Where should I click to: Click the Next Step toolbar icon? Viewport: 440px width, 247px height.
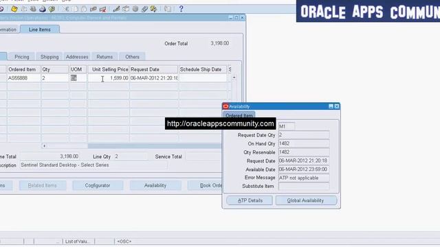[x=23, y=9]
